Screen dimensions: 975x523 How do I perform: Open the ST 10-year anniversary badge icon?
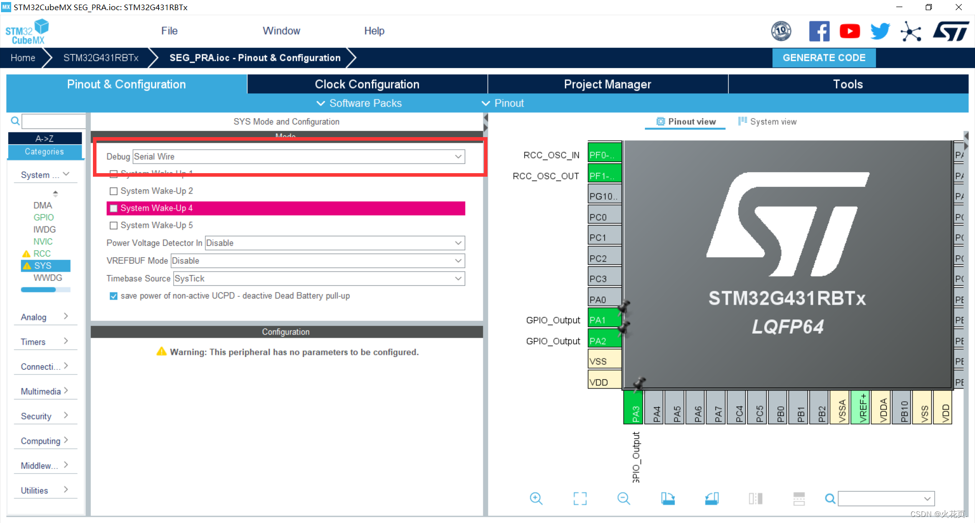781,31
